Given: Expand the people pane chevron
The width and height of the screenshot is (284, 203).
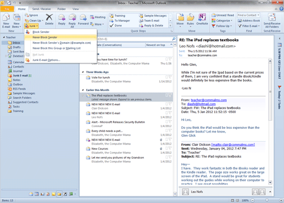Looking at the screenshot, I should pos(270,192).
